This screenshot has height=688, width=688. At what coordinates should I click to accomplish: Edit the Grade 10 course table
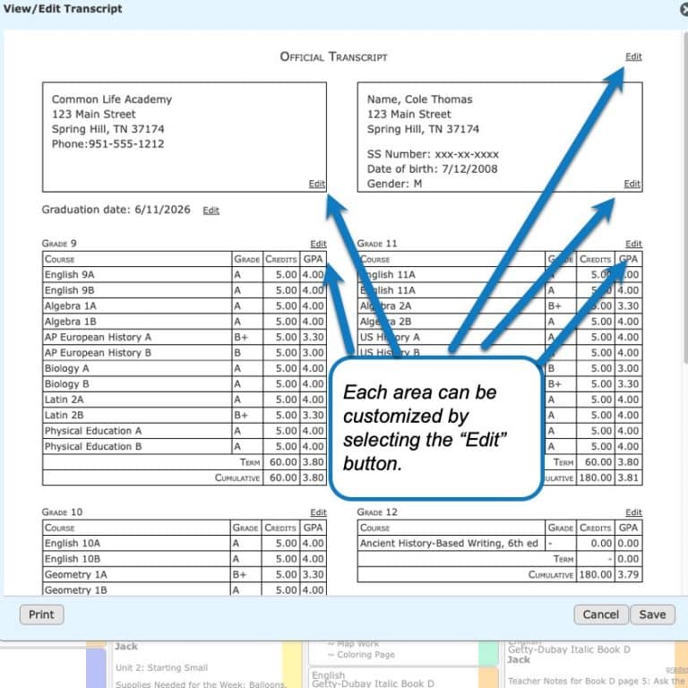point(318,512)
